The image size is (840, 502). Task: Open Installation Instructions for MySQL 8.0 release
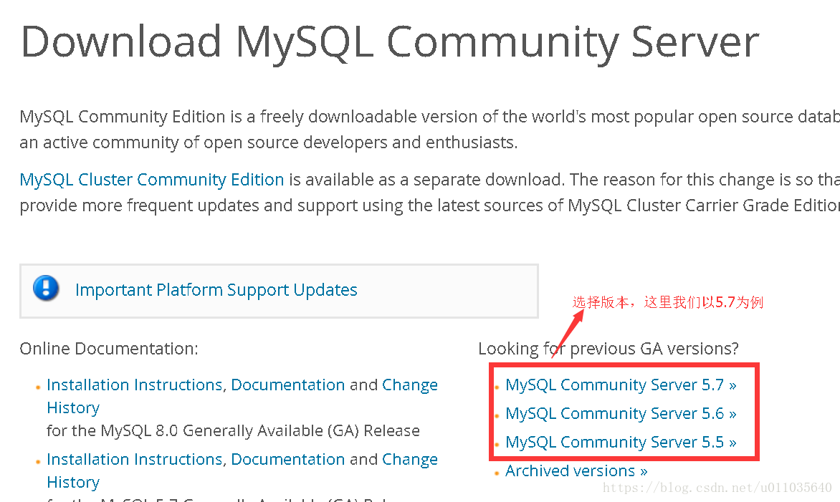[135, 385]
